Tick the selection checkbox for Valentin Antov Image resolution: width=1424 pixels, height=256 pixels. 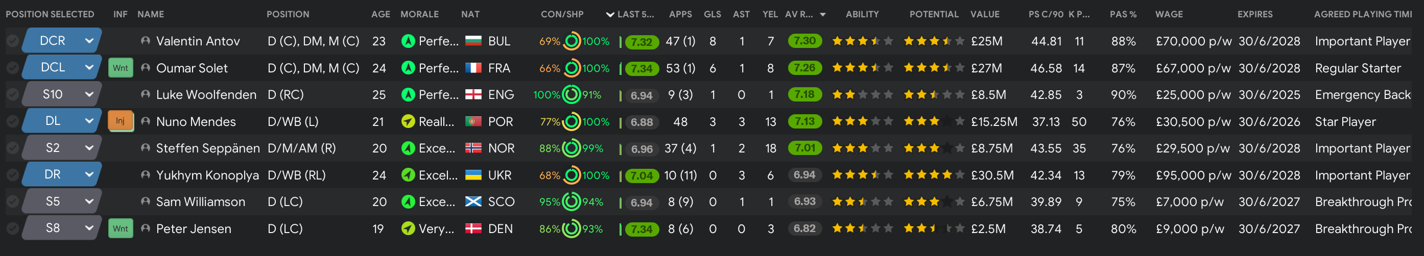tap(12, 41)
